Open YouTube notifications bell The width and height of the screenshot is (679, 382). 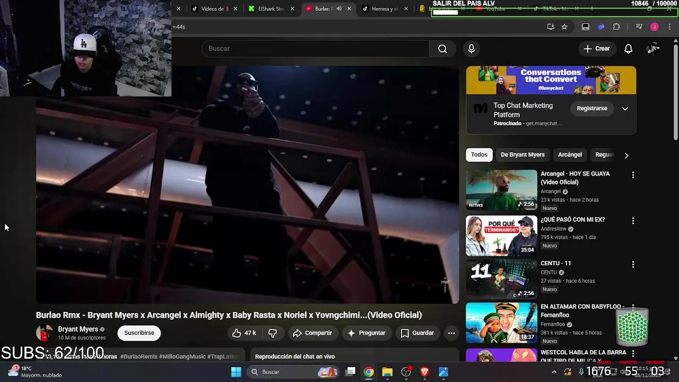coord(628,49)
